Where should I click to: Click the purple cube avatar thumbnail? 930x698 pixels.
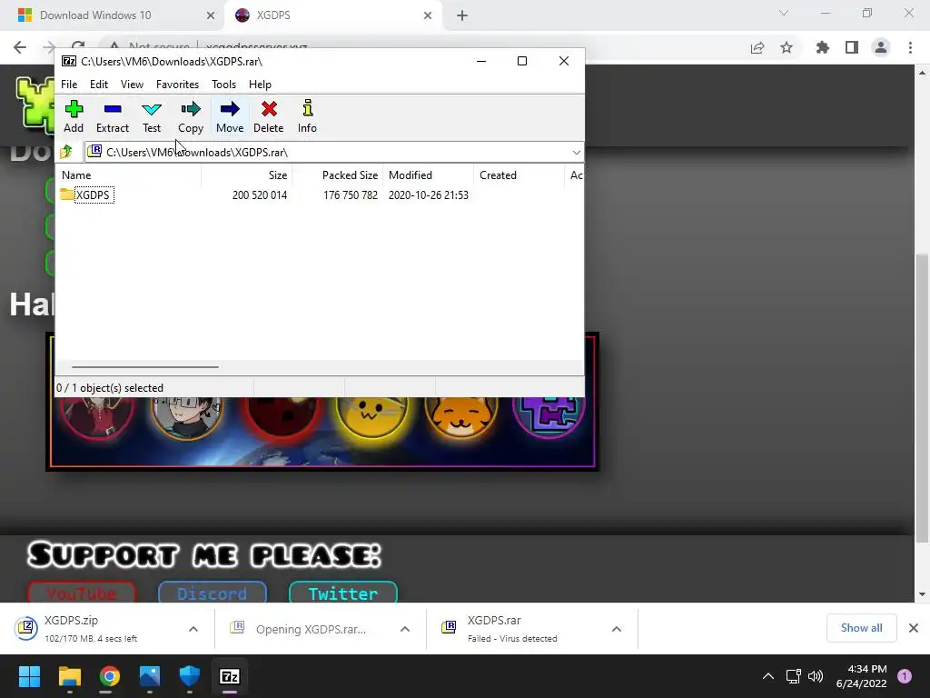[549, 416]
